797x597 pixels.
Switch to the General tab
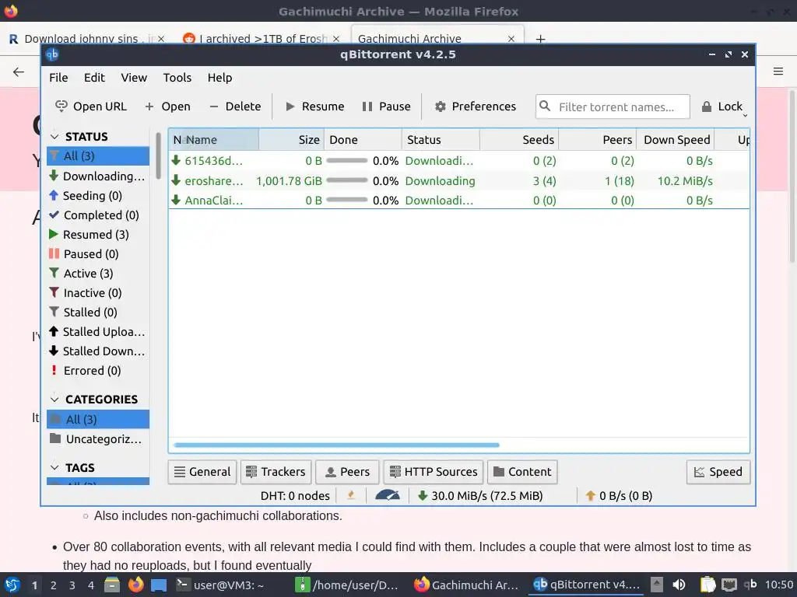coord(202,472)
